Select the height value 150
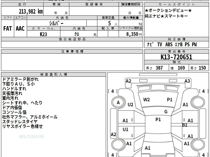The image size is (210, 157). (202, 68)
